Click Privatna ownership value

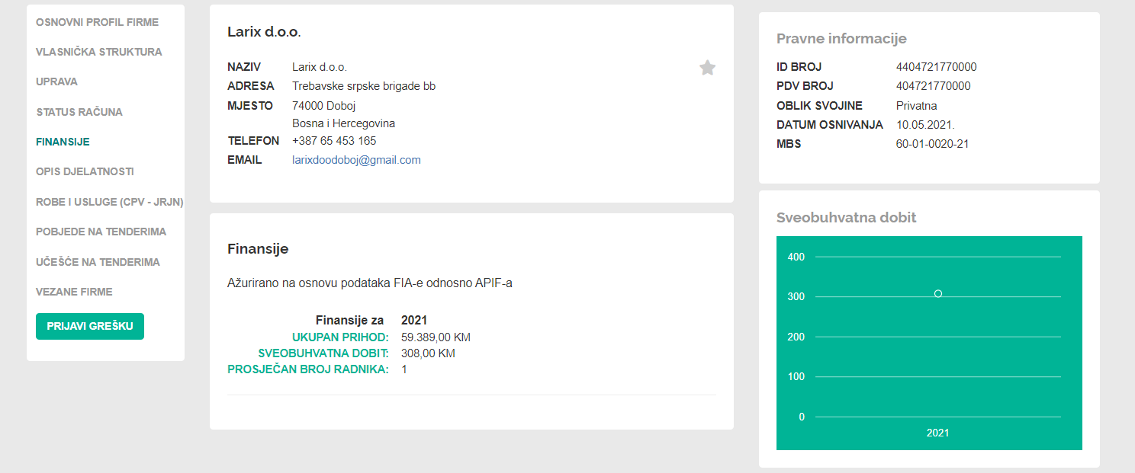[x=916, y=105]
